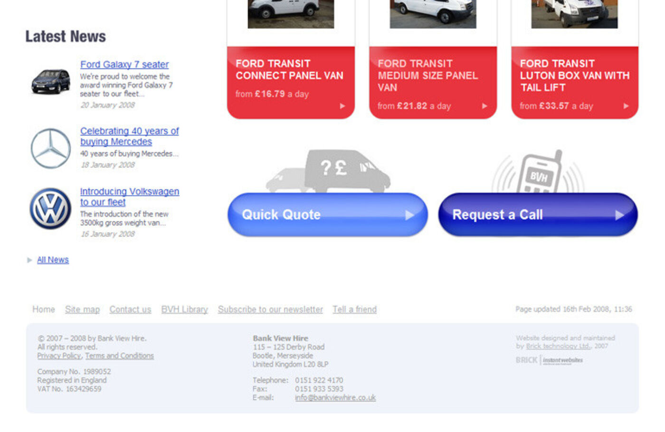Open the Site map footer link

click(82, 310)
